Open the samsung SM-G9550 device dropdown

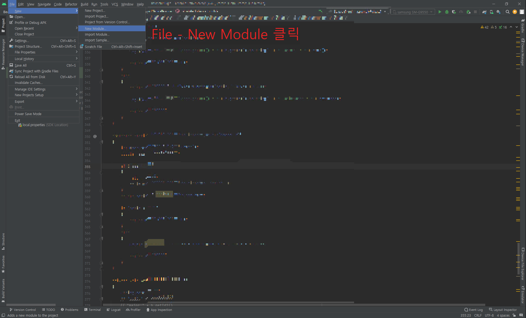[x=413, y=12]
